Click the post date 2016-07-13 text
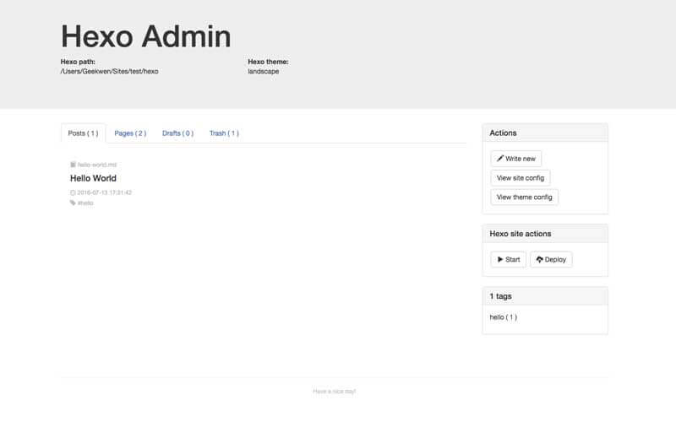 tap(104, 192)
